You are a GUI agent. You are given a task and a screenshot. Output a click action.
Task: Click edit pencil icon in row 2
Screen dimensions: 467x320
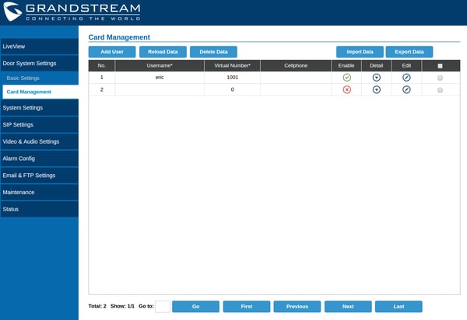406,90
